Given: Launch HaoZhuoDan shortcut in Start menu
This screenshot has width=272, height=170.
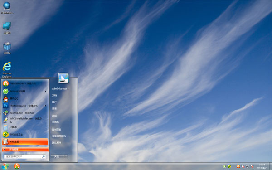Looking at the screenshot, I should point(25,83).
